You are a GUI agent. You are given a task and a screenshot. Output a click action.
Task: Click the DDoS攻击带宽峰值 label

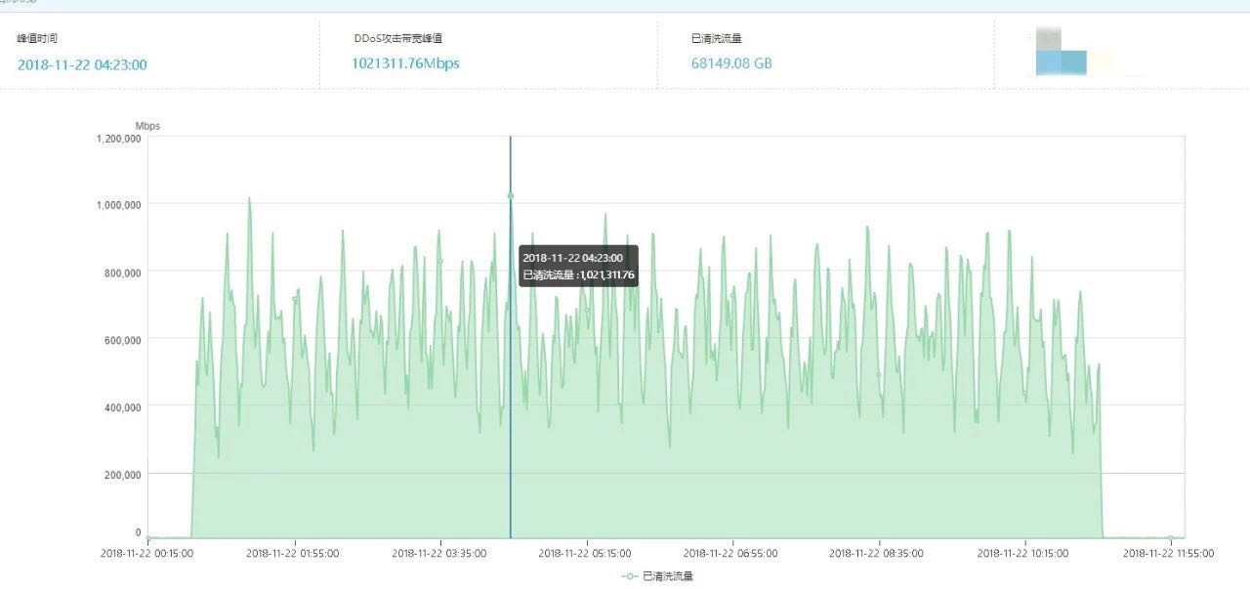(398, 39)
